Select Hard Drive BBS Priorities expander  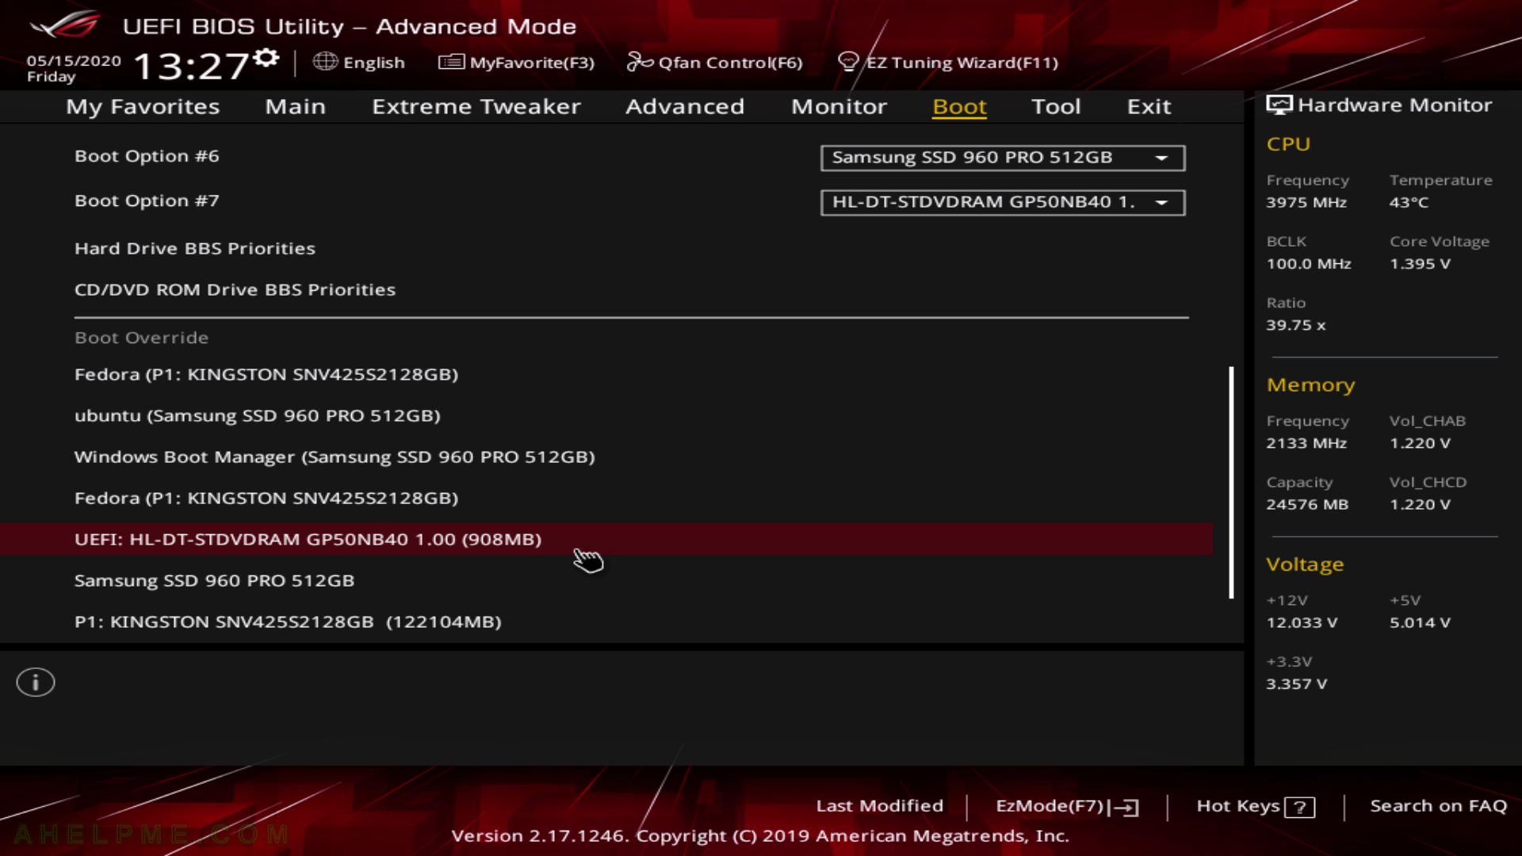point(194,248)
